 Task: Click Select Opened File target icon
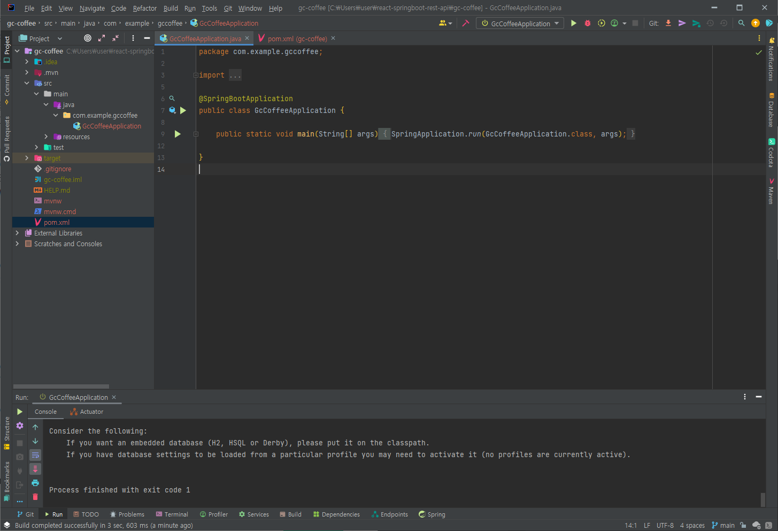point(88,38)
